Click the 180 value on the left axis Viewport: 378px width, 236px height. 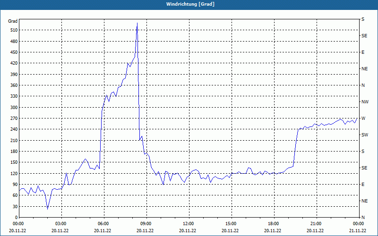14,152
